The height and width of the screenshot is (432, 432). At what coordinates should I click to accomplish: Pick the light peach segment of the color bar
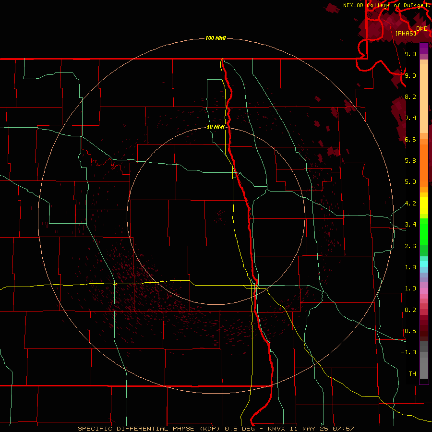tap(424, 98)
